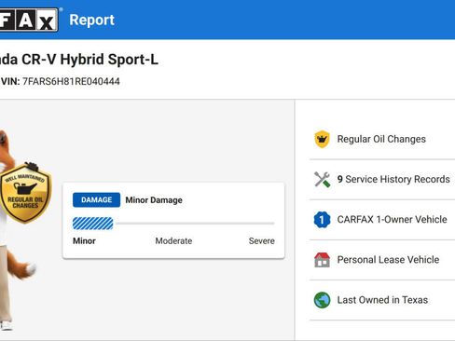The height and width of the screenshot is (341, 455).
Task: Click the house icon for Personal Lease
Action: tap(322, 260)
